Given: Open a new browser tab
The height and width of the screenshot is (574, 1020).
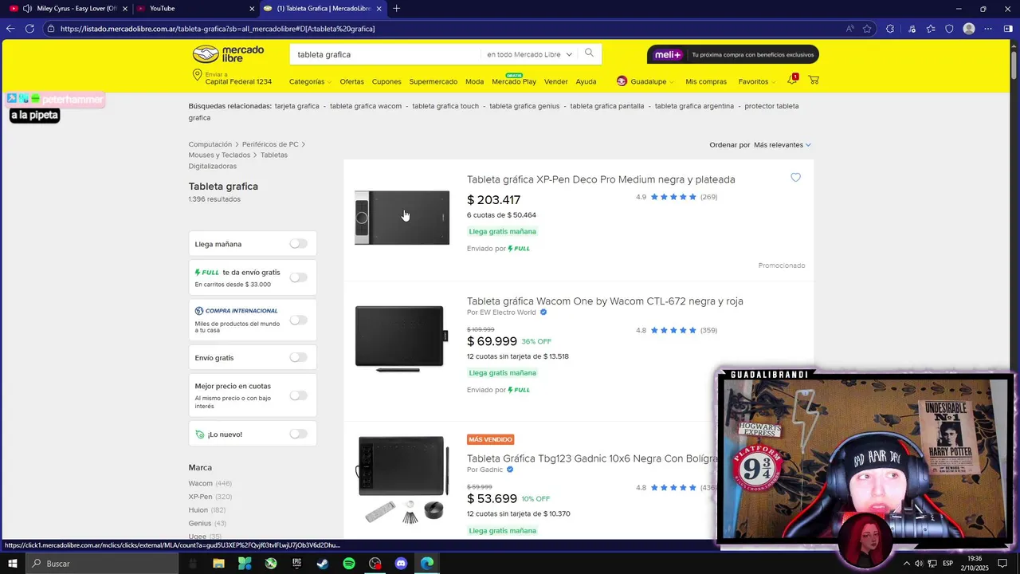Looking at the screenshot, I should pyautogui.click(x=396, y=9).
